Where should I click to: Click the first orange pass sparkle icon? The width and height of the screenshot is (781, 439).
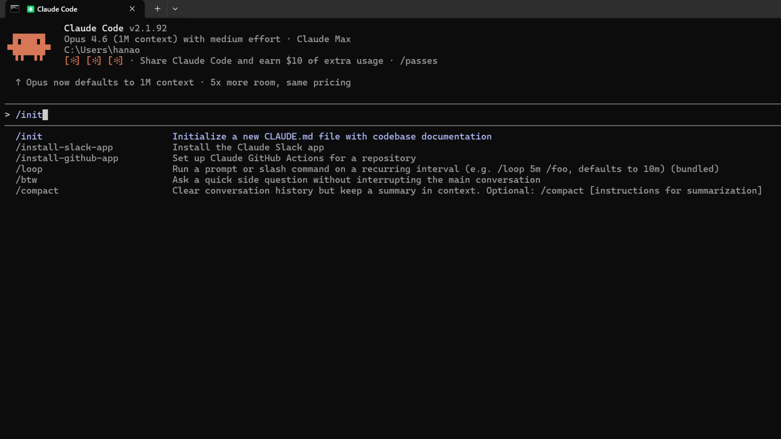pos(72,60)
